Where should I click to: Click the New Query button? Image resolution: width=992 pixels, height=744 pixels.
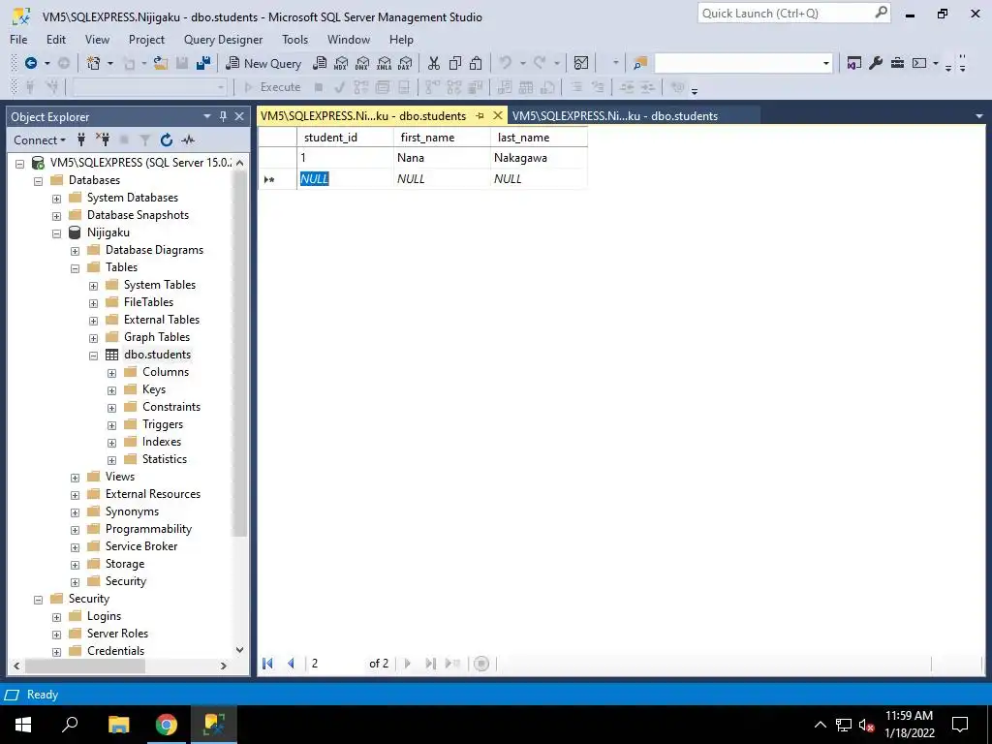coord(263,63)
